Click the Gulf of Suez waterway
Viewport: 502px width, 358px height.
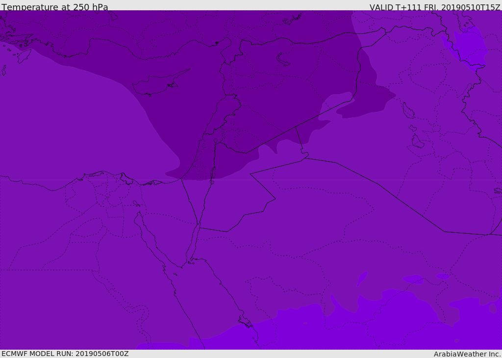coord(151,237)
